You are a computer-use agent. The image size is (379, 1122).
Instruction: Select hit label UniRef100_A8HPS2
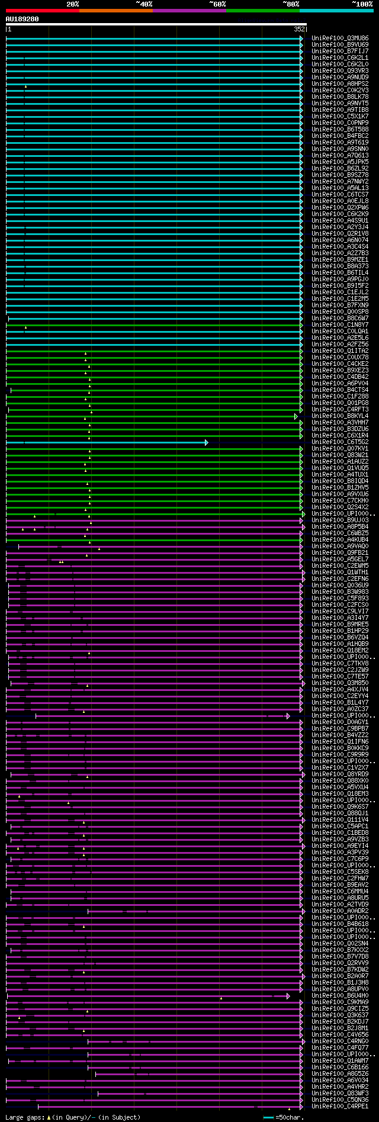[x=340, y=83]
